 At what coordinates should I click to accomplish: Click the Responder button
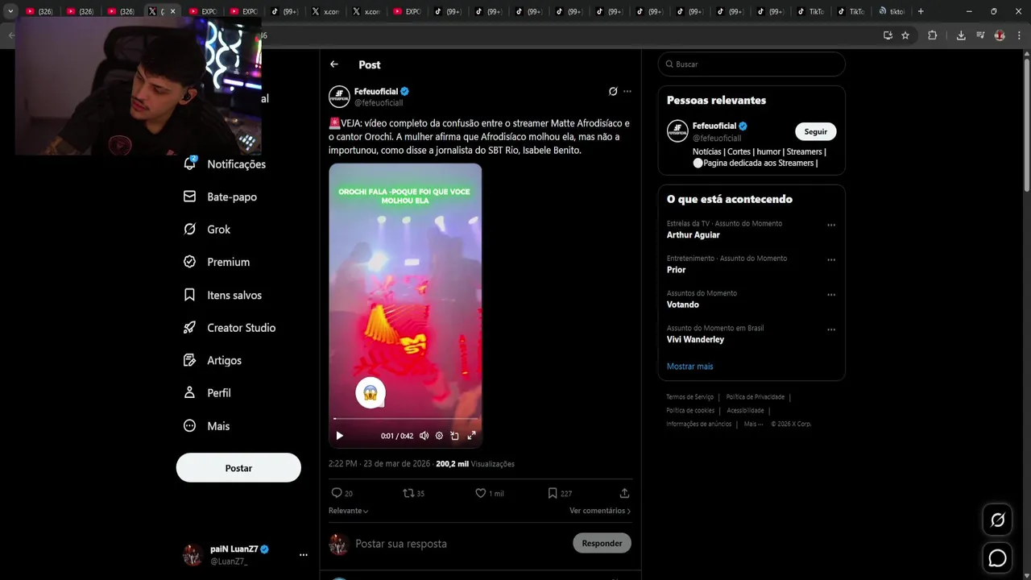602,544
